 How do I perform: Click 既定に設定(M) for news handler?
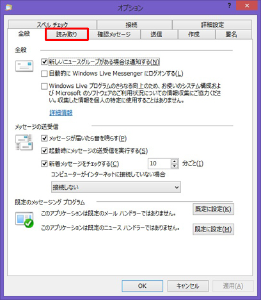pyautogui.click(x=213, y=229)
